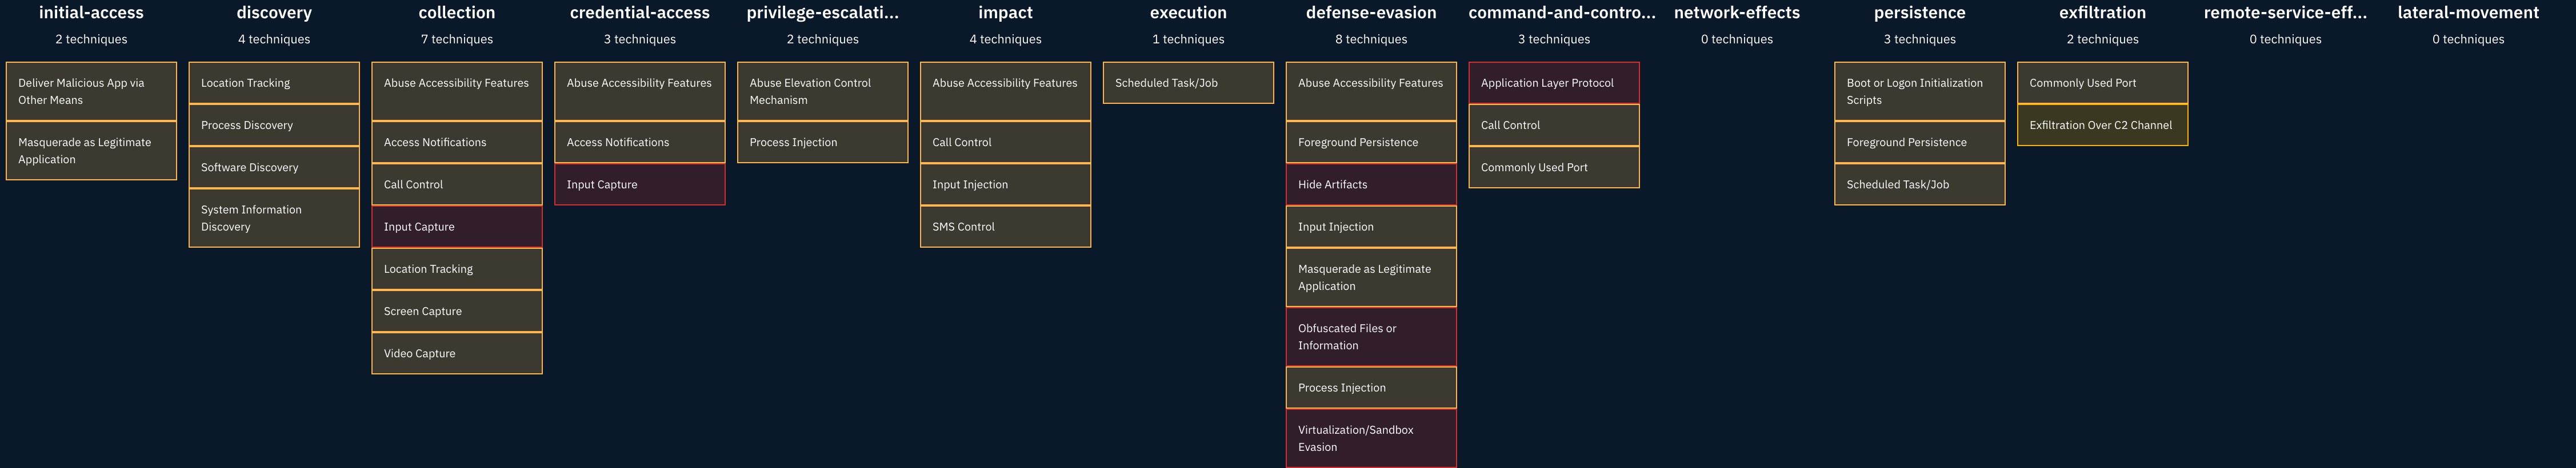2576x468 pixels.
Task: Select System Information Discovery technique
Action: (273, 219)
